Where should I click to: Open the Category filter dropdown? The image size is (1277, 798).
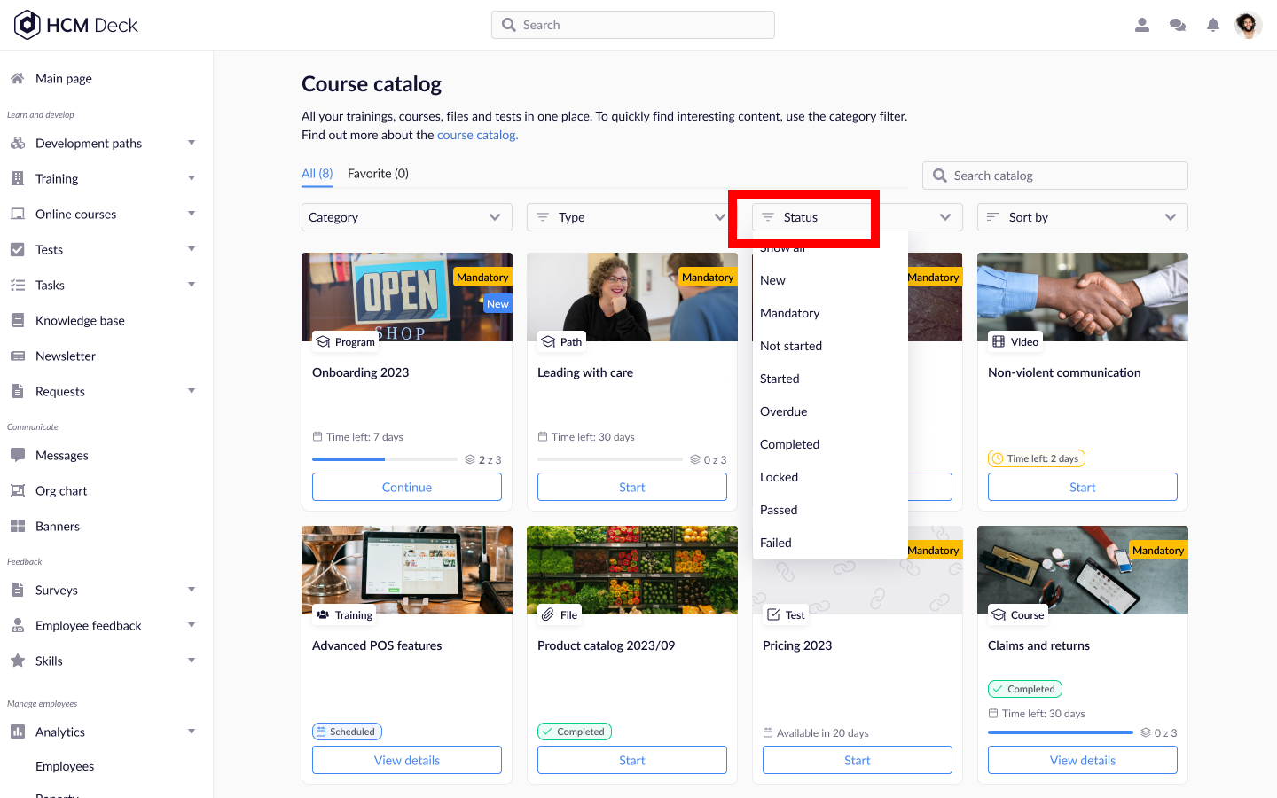point(406,217)
